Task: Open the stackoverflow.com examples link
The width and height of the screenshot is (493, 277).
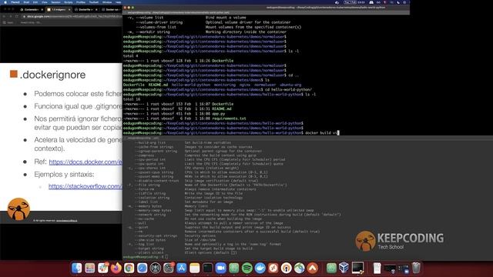Action: (x=86, y=186)
